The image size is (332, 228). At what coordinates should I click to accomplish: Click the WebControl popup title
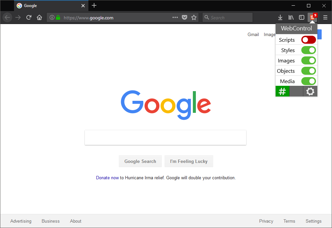tap(296, 28)
